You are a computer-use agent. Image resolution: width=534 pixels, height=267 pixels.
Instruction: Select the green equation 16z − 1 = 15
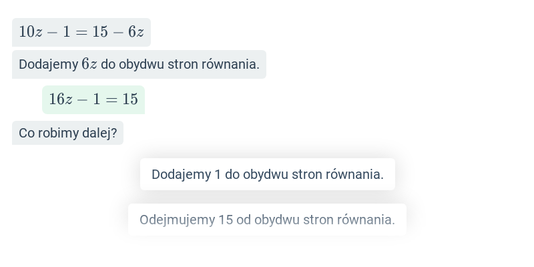click(x=93, y=99)
